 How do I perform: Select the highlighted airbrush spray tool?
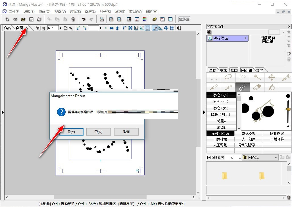[x=243, y=87]
